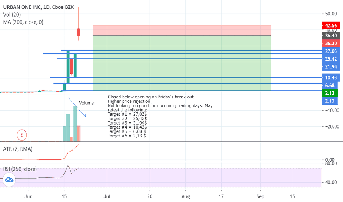This screenshot has height=202, width=343.
Task: Click the tallest teal volume bar
Action: 75,124
